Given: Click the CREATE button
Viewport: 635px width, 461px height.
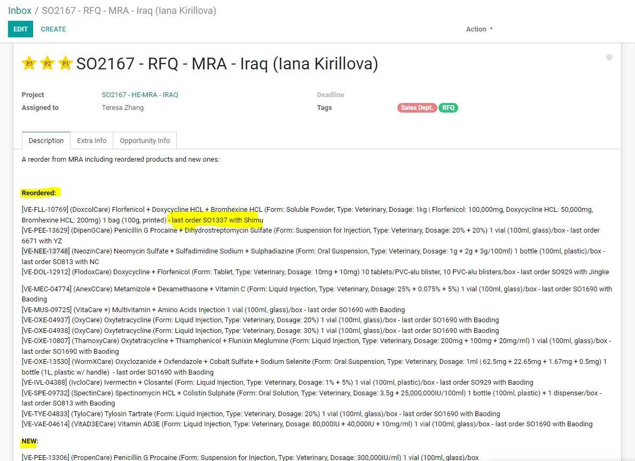Looking at the screenshot, I should (x=53, y=29).
